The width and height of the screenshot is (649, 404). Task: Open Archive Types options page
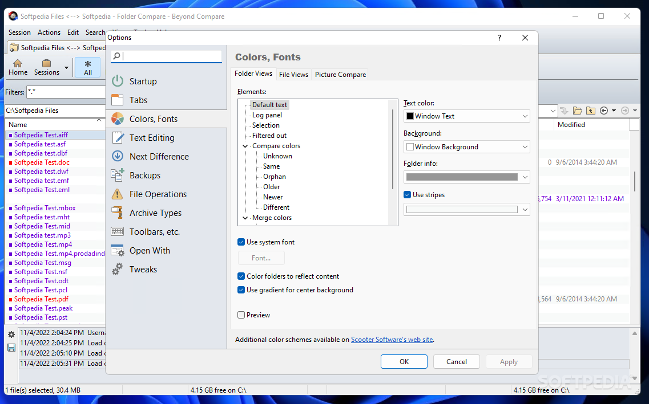[x=155, y=213]
